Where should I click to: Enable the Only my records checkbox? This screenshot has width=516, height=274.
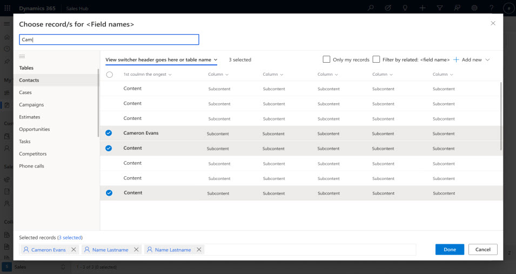326,59
